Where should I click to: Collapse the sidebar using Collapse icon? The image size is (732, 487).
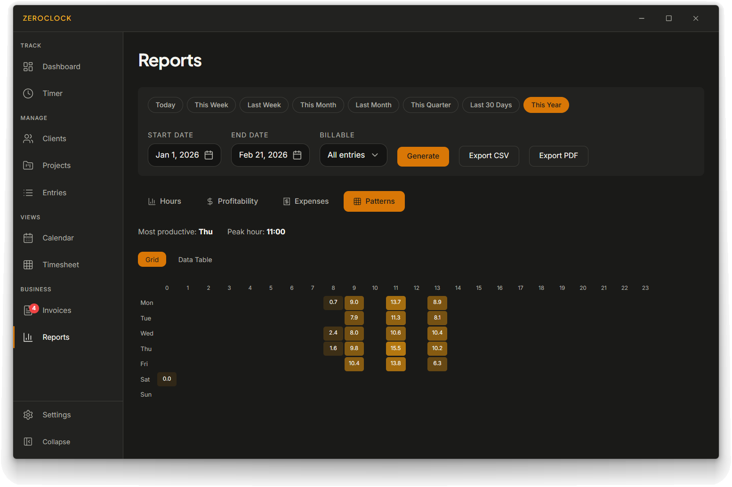pos(28,442)
